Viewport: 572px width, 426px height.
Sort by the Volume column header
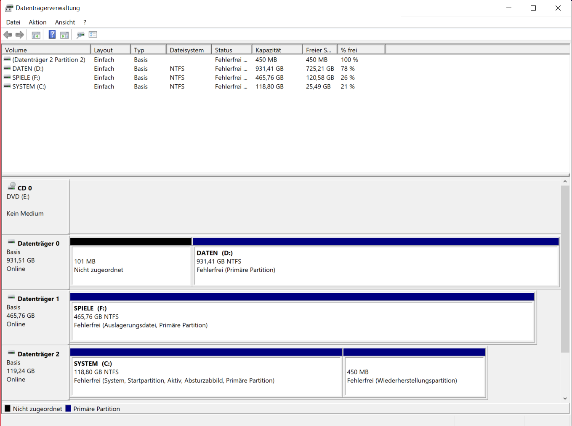tap(46, 50)
